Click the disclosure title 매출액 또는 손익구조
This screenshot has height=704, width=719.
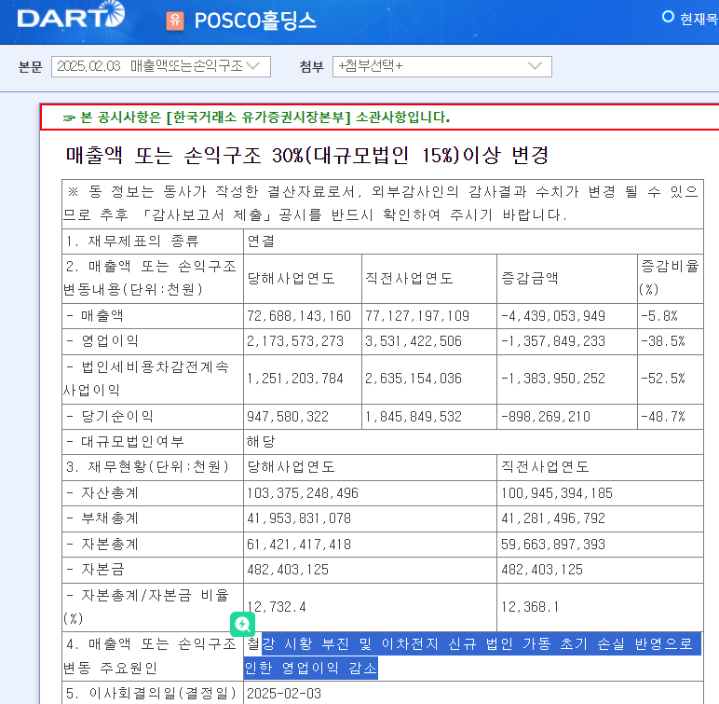[x=307, y=155]
